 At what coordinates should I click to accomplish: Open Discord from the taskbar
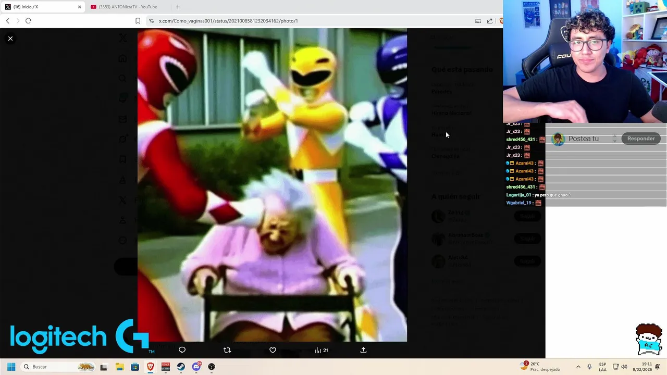196,367
